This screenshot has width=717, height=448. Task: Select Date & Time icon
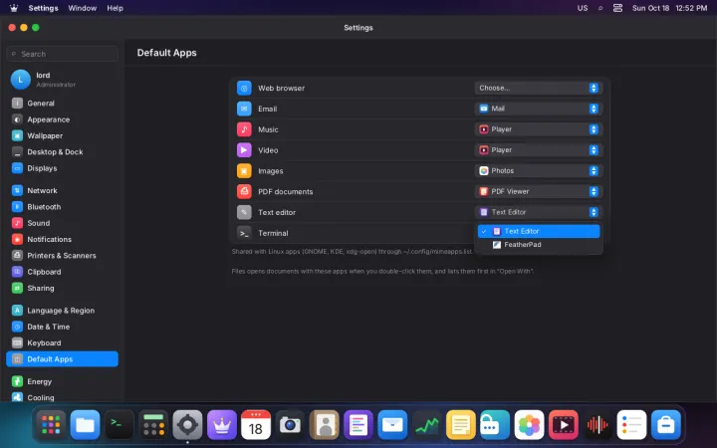(17, 327)
